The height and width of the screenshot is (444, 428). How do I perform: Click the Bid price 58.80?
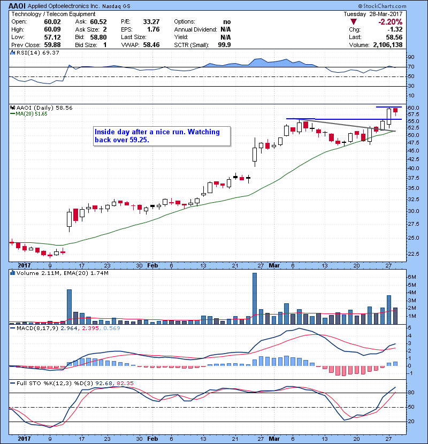(x=98, y=37)
